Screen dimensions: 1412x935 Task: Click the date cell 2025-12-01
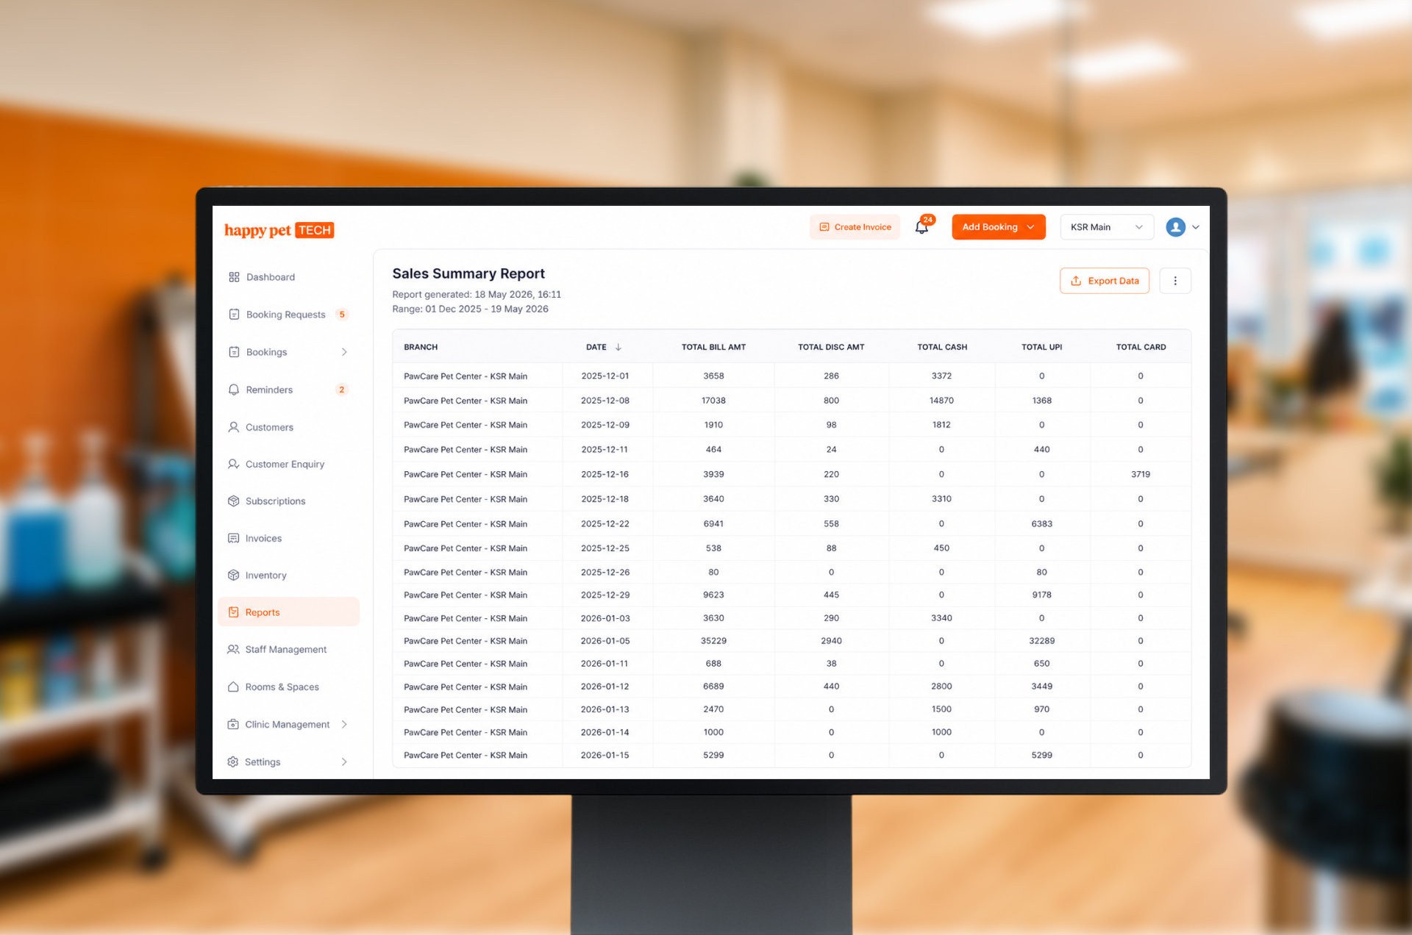click(x=605, y=376)
